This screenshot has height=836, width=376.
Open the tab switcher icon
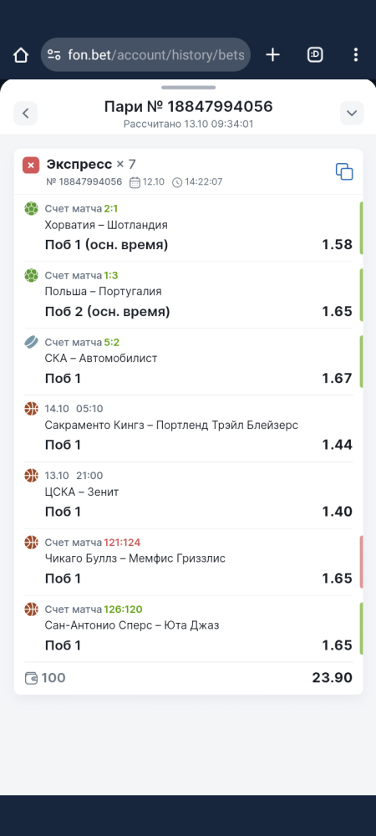315,54
